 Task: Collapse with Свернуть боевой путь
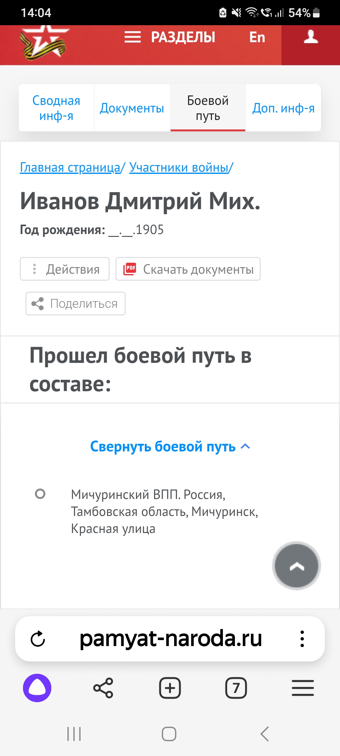[170, 446]
